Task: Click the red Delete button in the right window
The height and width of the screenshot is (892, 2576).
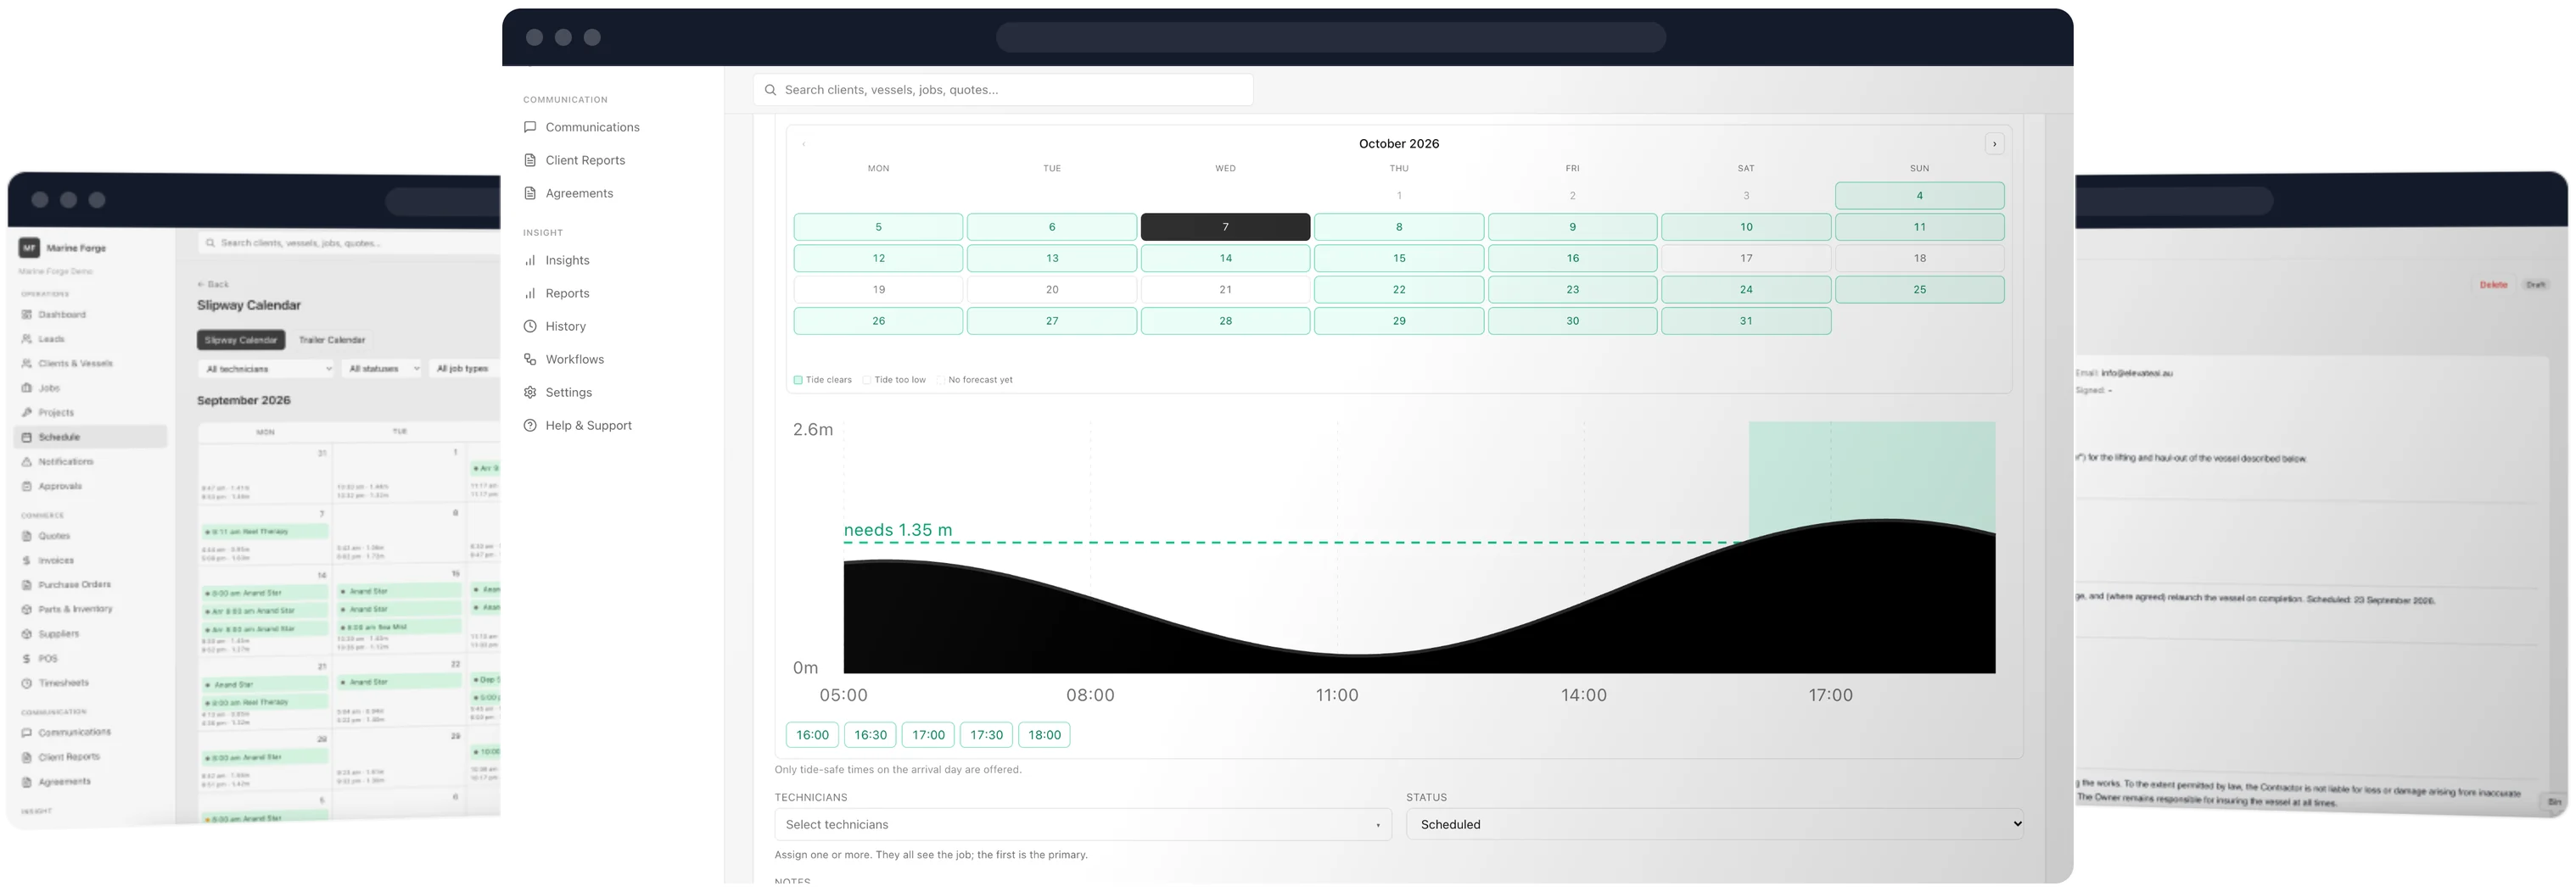Action: (2493, 285)
